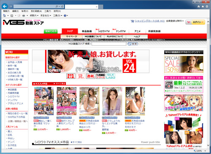Open the ショッピングカート link
211x154 pixels.
[150, 21]
